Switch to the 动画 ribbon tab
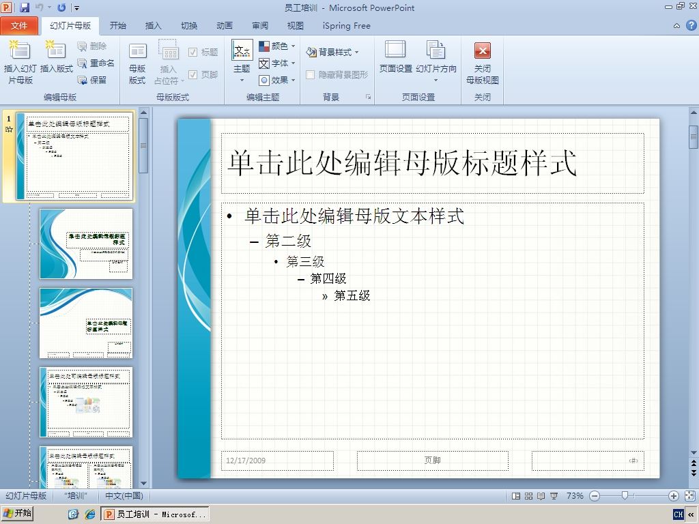Viewport: 699px width, 524px height. tap(224, 26)
